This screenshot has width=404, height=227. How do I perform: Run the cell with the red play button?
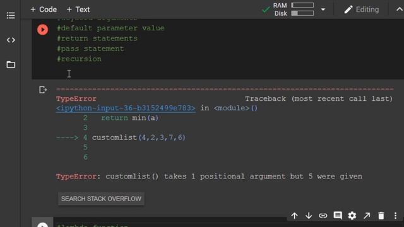tap(42, 30)
